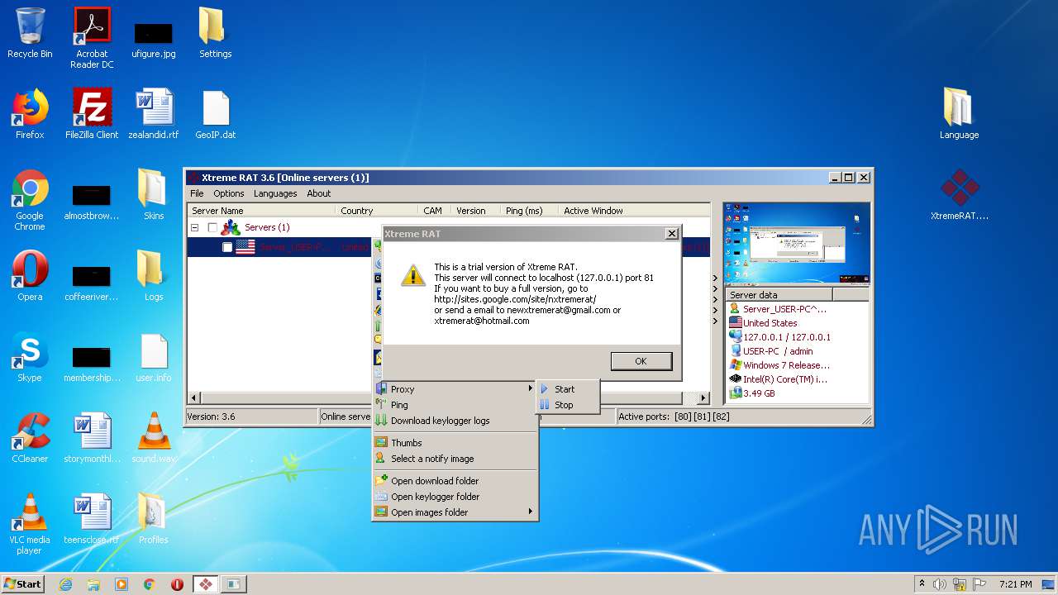Click OK in the Xtreme RAT trial dialog
1058x595 pixels.
click(x=641, y=361)
